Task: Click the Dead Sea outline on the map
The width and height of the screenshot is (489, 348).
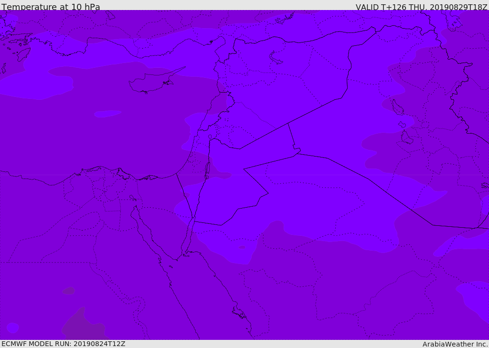Action: pos(207,170)
